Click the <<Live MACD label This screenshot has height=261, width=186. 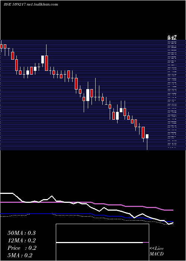click(x=157, y=251)
